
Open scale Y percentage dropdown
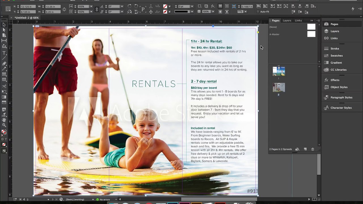(x=91, y=12)
